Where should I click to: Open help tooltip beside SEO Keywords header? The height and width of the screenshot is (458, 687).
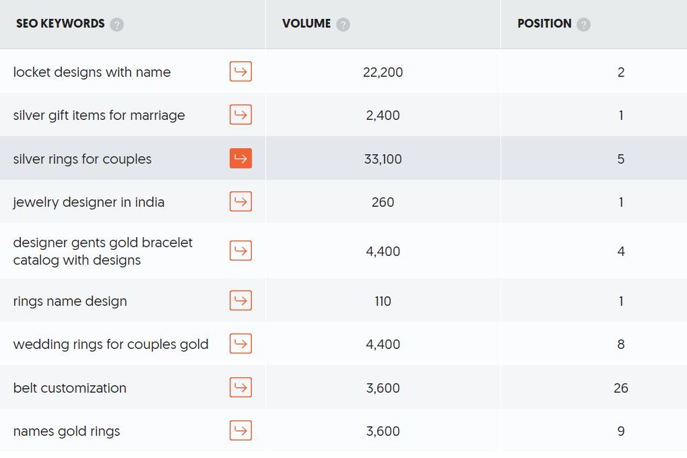point(117,25)
